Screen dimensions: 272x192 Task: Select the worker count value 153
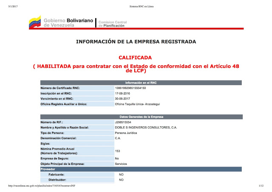[x=117, y=151]
